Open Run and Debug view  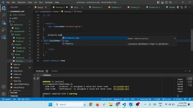tap(4, 30)
